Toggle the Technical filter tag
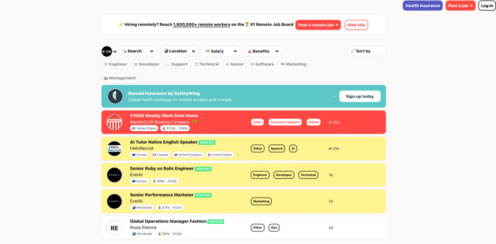This screenshot has width=496, height=244. tap(206, 64)
